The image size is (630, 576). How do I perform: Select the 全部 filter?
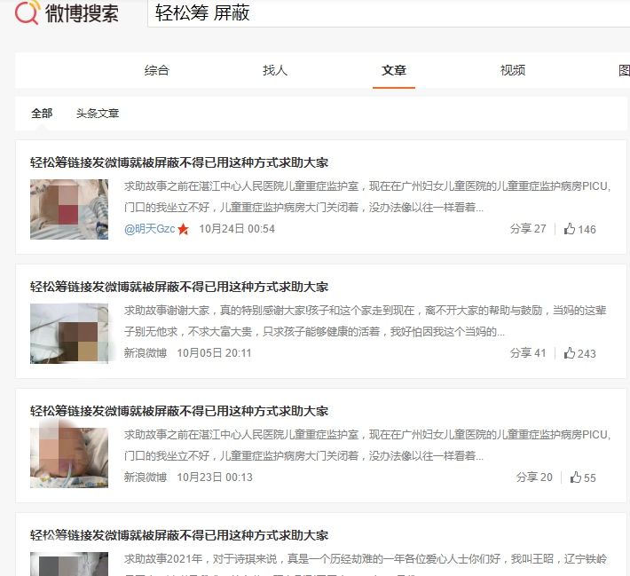42,114
